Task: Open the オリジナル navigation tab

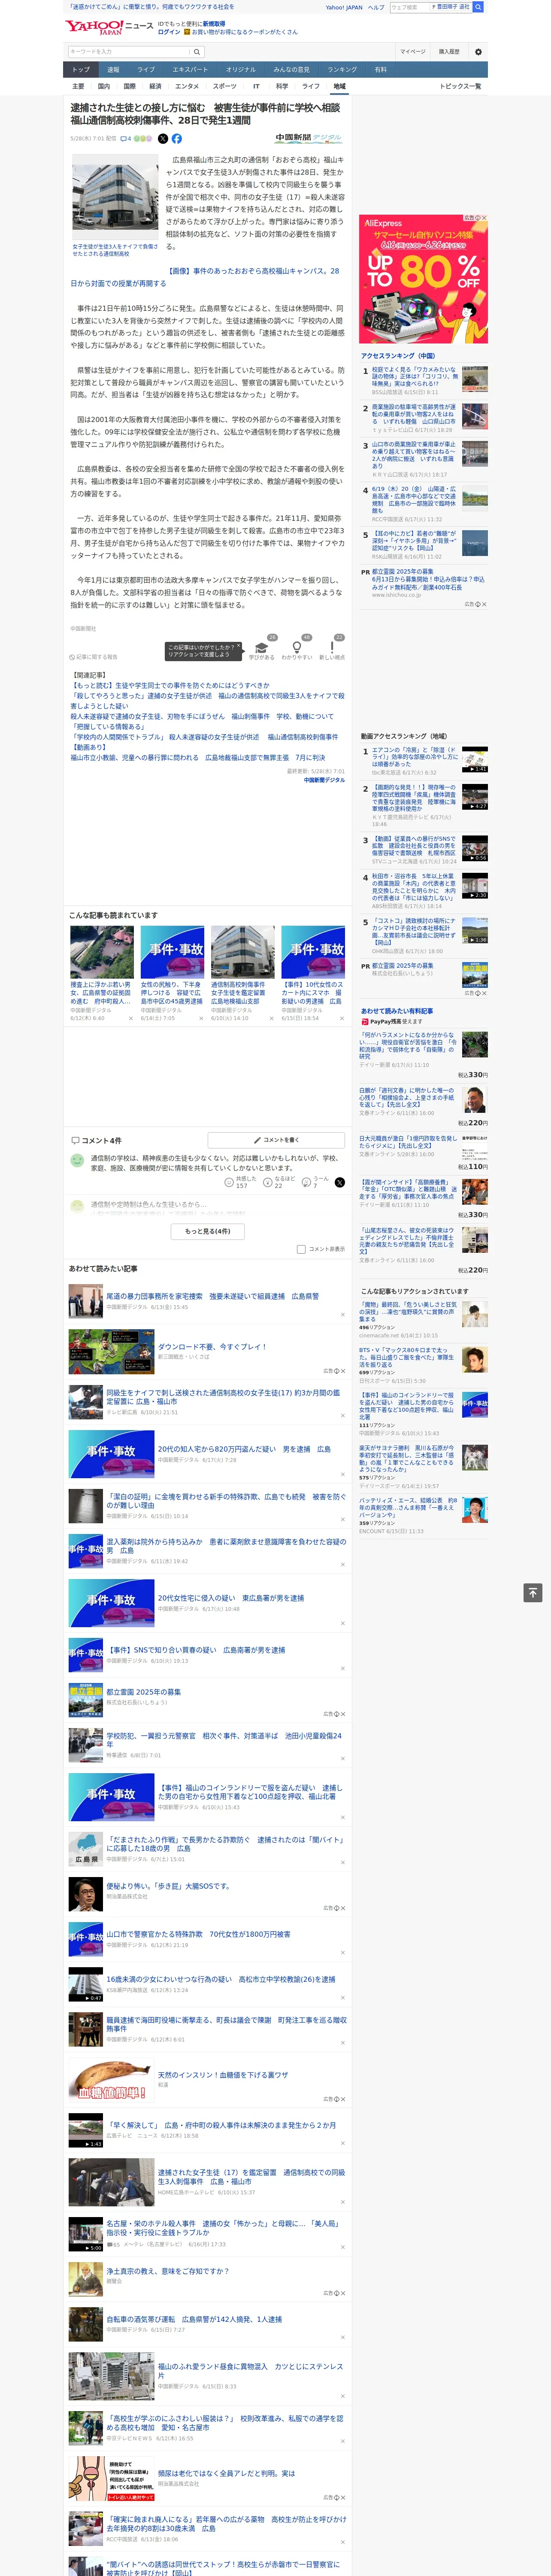Action: (241, 70)
